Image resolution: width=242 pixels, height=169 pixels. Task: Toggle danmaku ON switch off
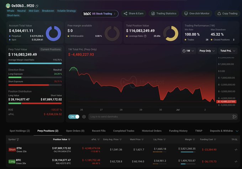(74, 117)
